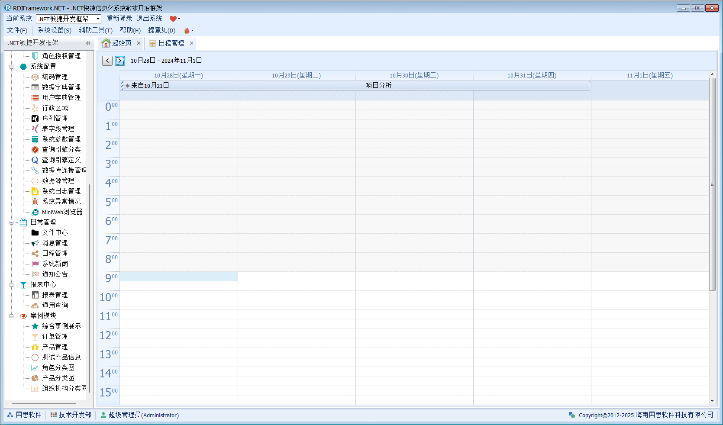723x425 pixels.
Task: Go to the next week in calendar
Action: tap(120, 61)
